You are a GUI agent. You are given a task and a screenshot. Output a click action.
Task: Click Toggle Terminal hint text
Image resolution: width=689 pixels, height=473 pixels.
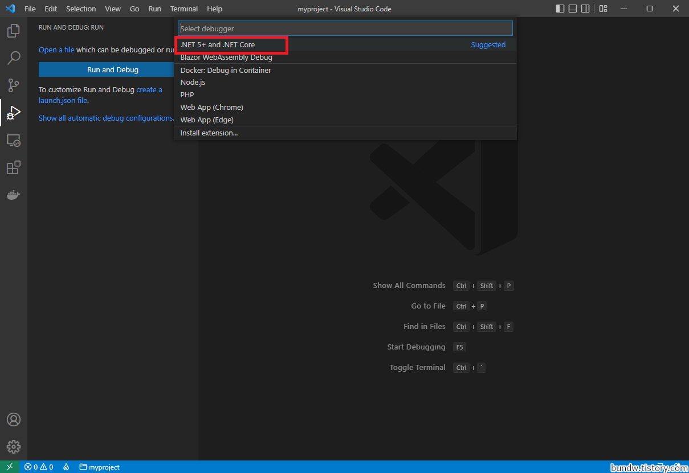(x=418, y=367)
